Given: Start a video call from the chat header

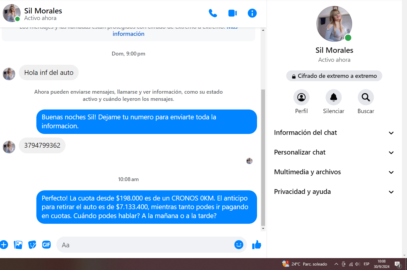Looking at the screenshot, I should (232, 13).
